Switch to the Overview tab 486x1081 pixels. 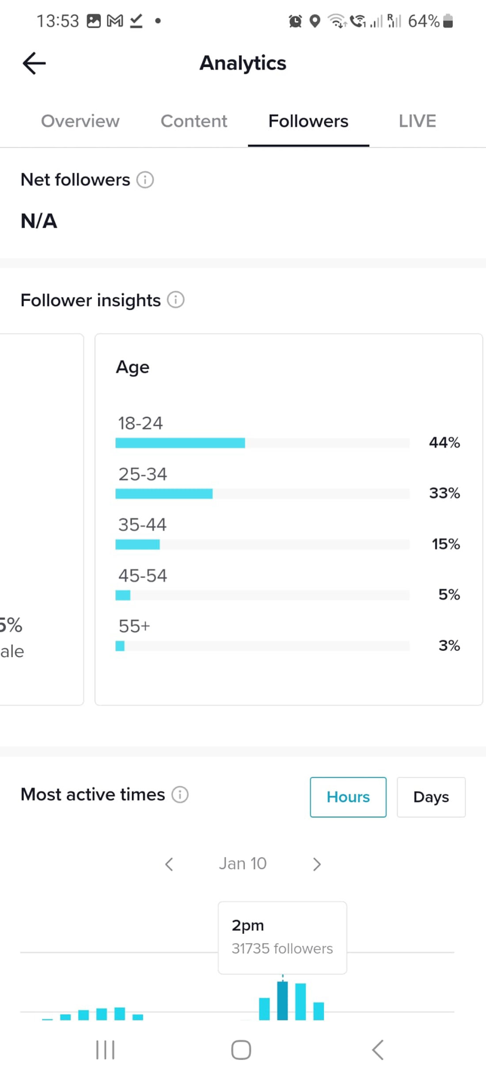point(80,121)
